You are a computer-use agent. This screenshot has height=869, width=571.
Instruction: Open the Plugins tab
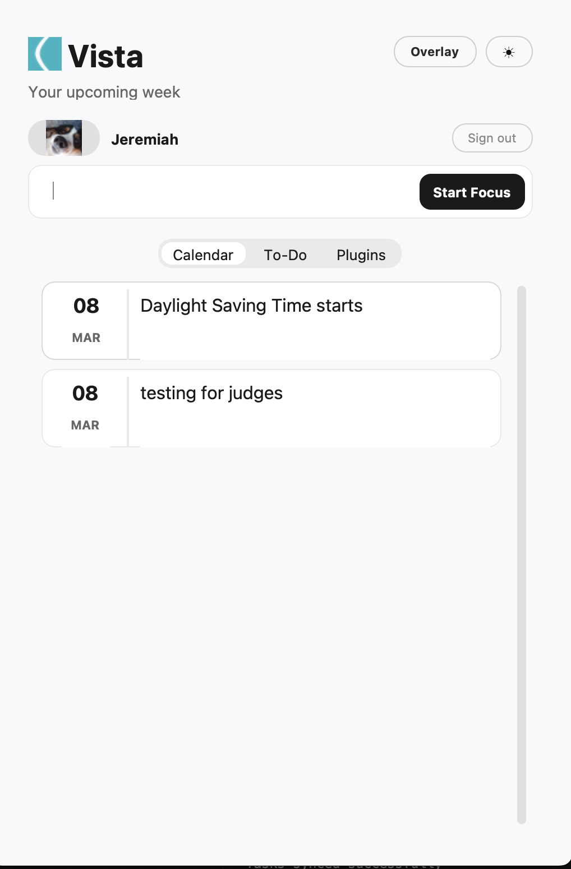(x=361, y=255)
